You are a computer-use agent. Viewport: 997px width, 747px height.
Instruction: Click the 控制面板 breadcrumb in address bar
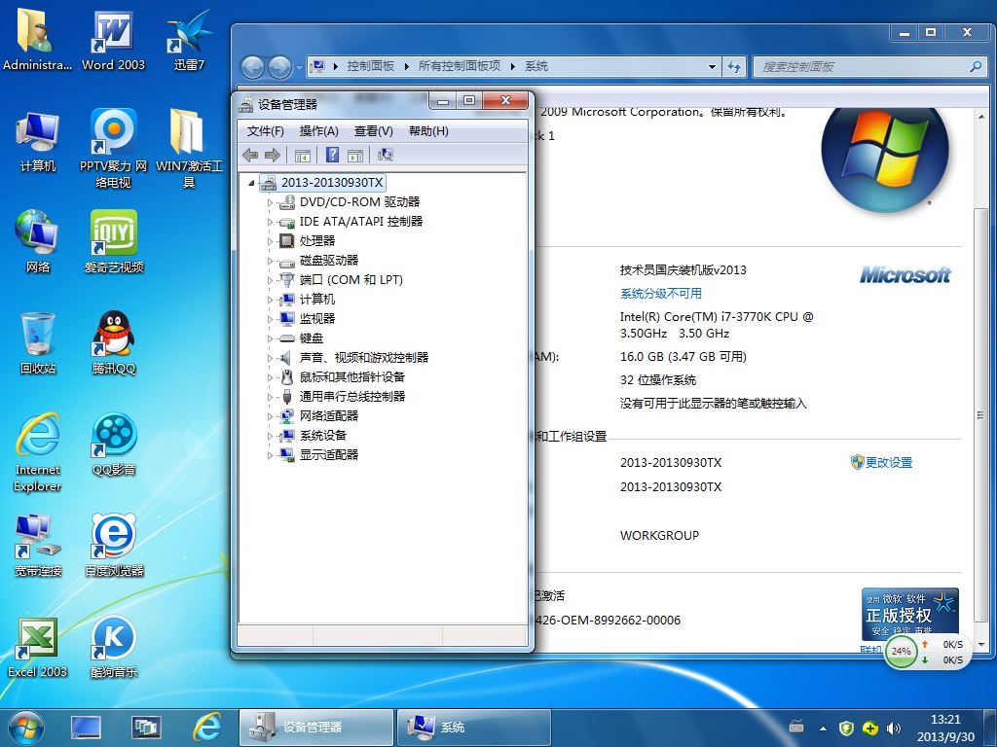pos(371,66)
